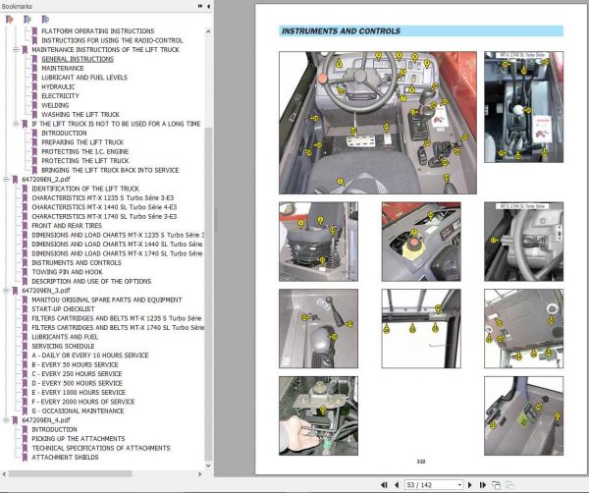This screenshot has width=589, height=493.
Task: Jump to the last page
Action: coord(483,485)
